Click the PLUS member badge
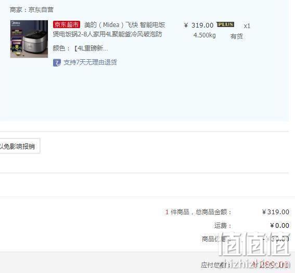 [x=225, y=24]
